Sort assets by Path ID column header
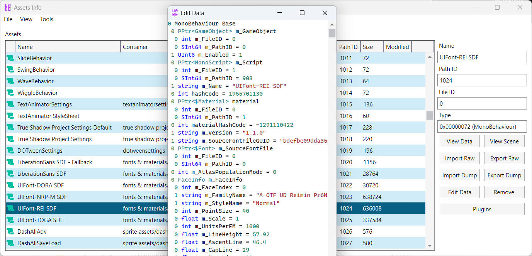Screen dimensions: 532x256 click(x=348, y=47)
